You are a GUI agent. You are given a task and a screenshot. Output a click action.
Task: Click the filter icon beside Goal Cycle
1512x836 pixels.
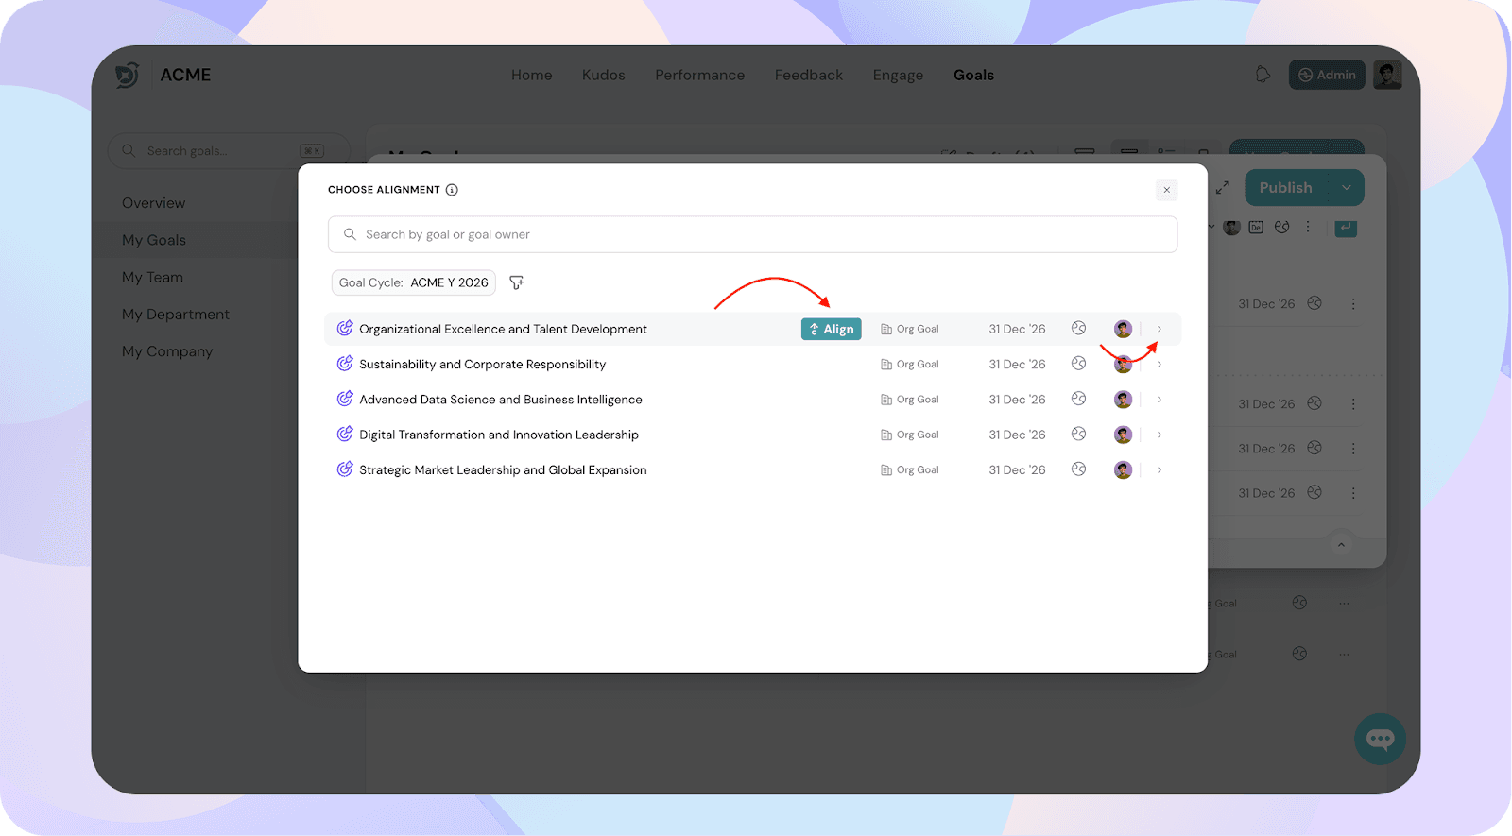click(x=516, y=282)
